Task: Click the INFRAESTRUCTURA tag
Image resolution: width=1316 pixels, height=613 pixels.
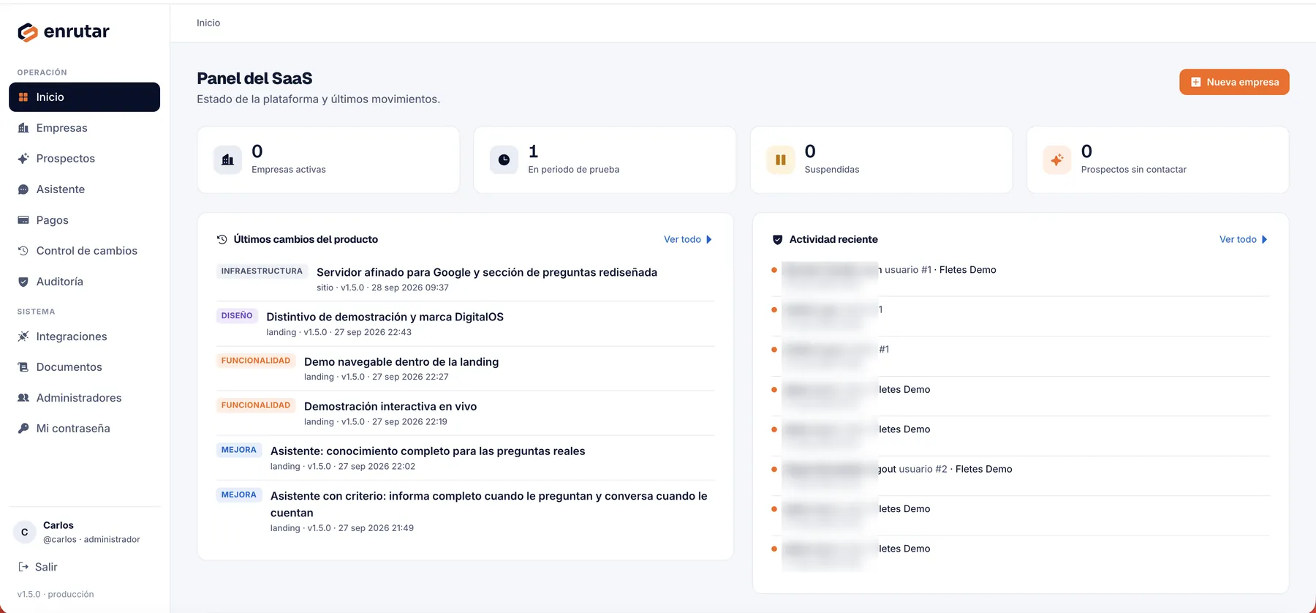Action: 262,271
